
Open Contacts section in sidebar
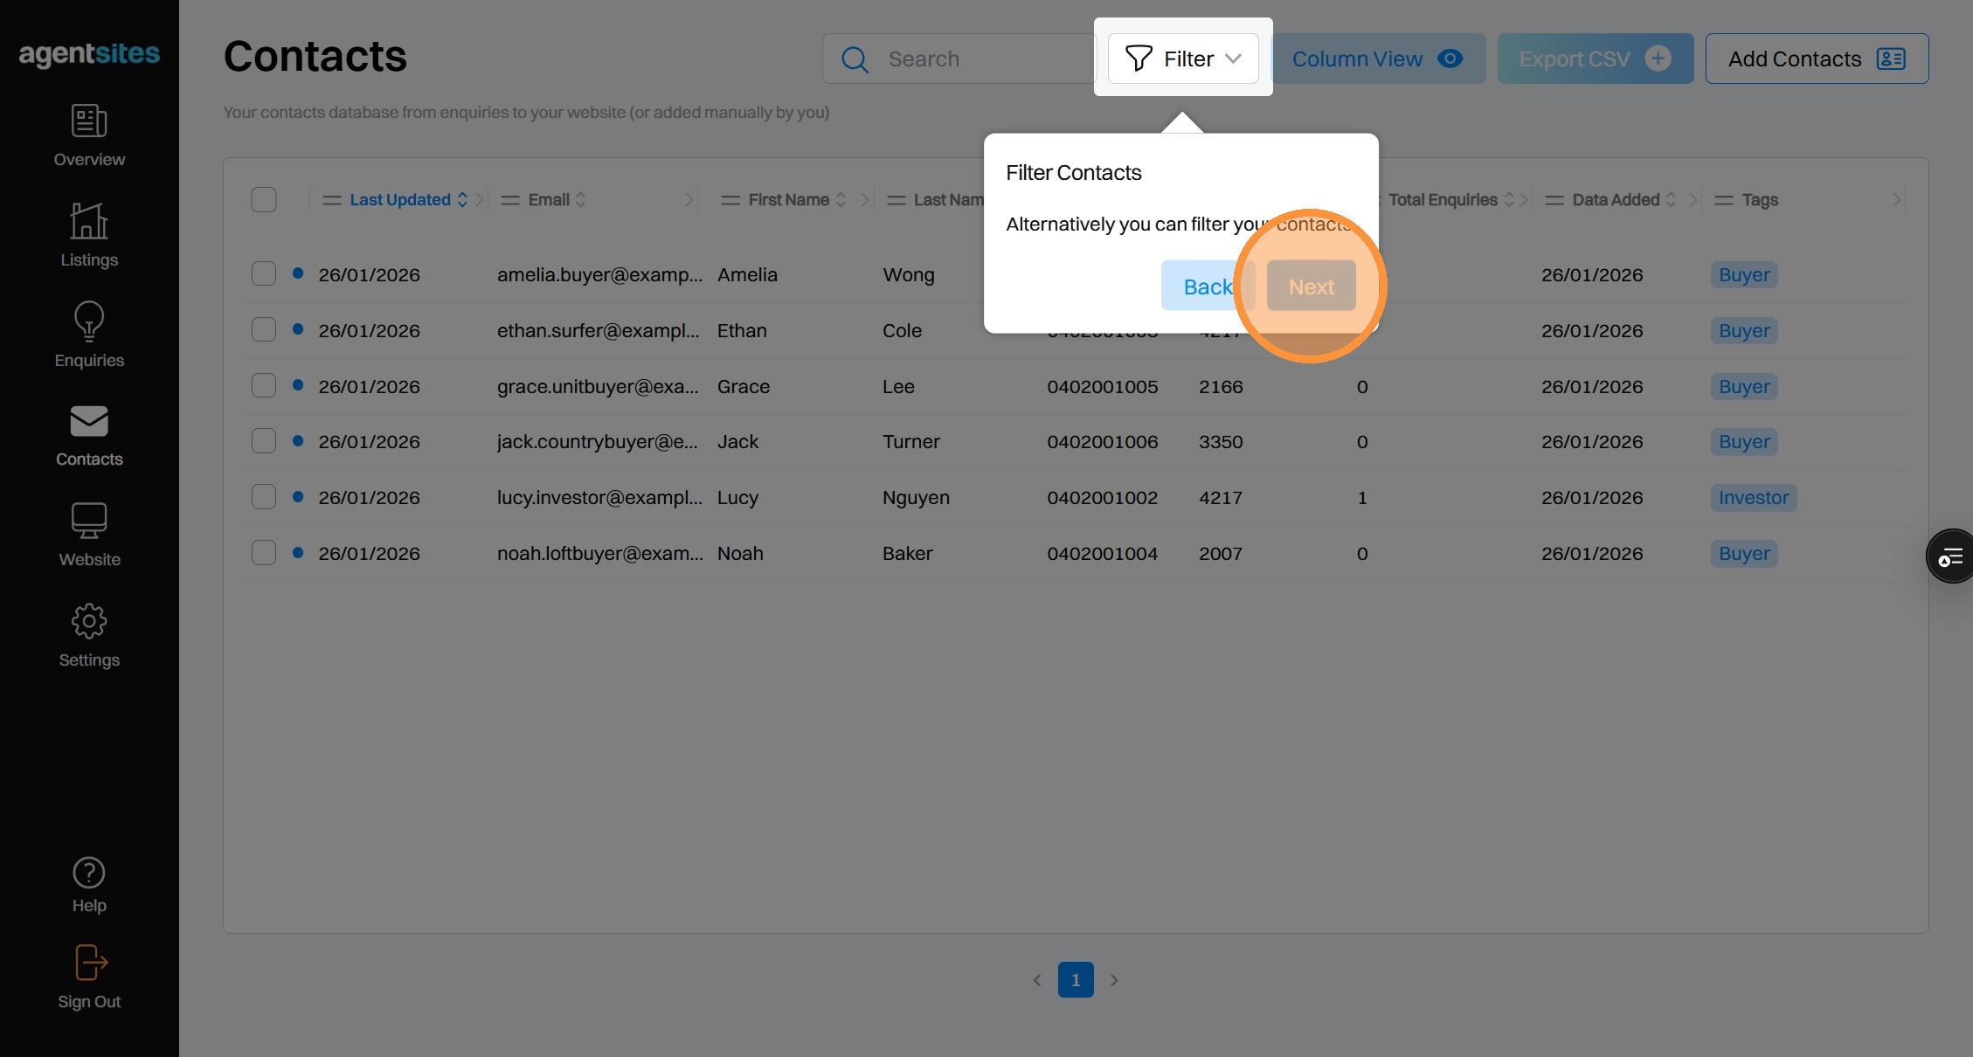[x=89, y=423]
